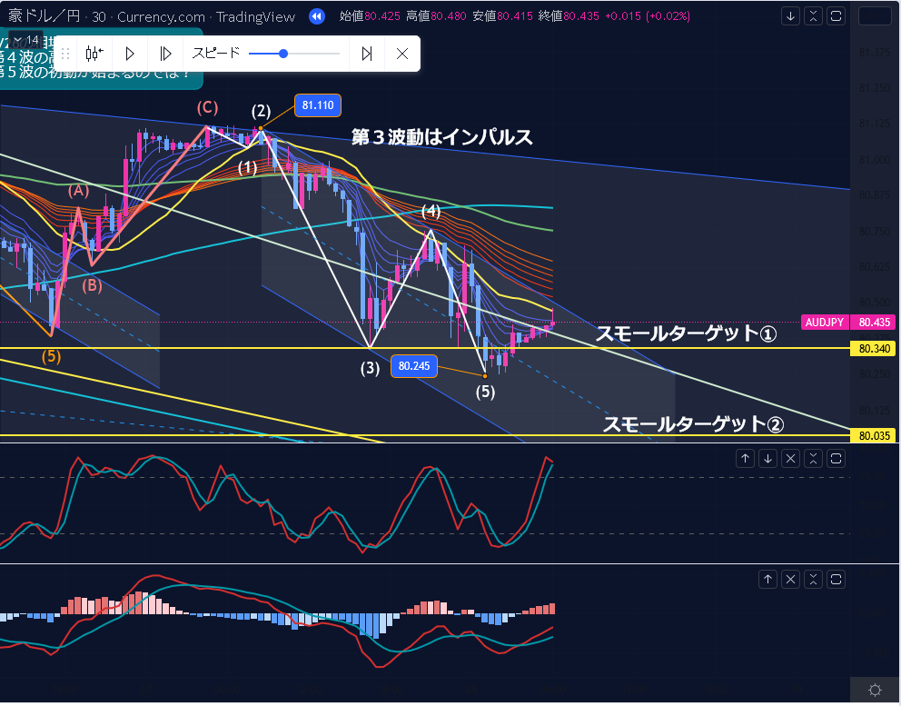901x706 pixels.
Task: Move MACD histogram pane up
Action: tap(767, 580)
